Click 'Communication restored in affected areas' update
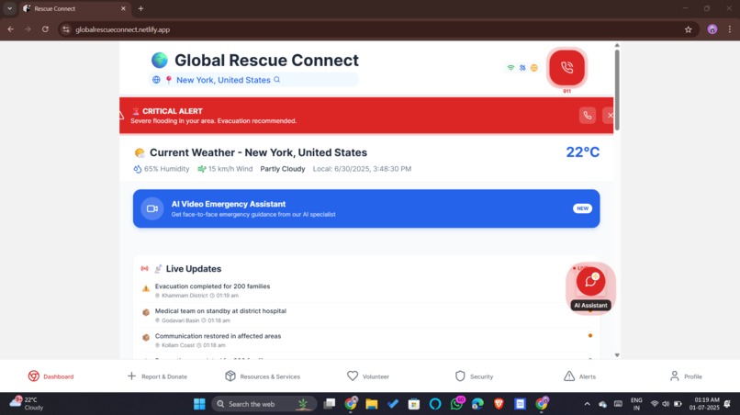 tap(218, 336)
